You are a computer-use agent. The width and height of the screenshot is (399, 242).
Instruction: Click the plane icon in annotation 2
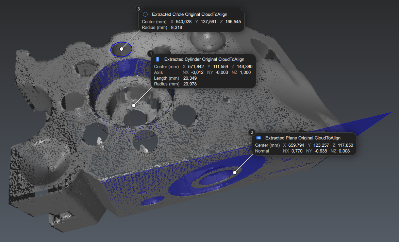[x=259, y=138]
